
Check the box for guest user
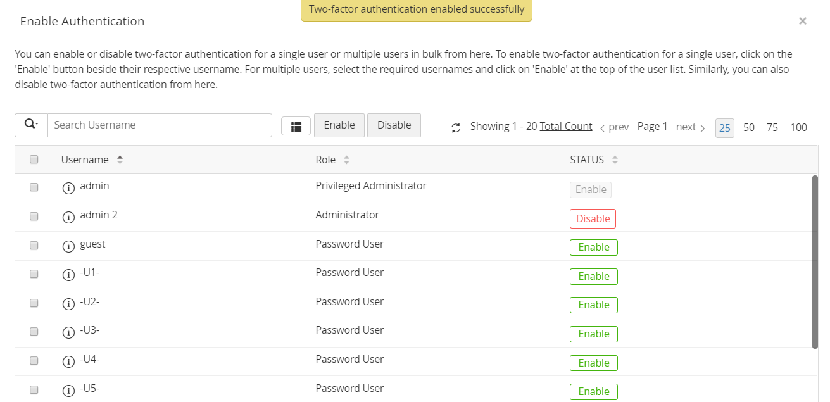click(34, 245)
